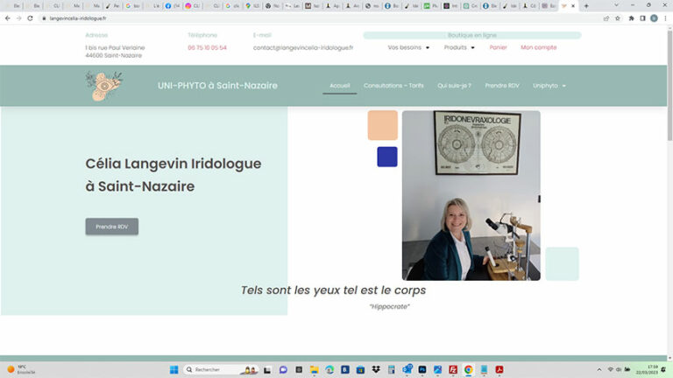Open Outlook from the taskbar
The image size is (673, 378).
407,369
